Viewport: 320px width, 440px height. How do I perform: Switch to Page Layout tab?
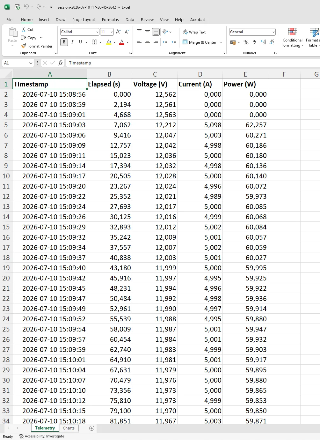(x=84, y=19)
